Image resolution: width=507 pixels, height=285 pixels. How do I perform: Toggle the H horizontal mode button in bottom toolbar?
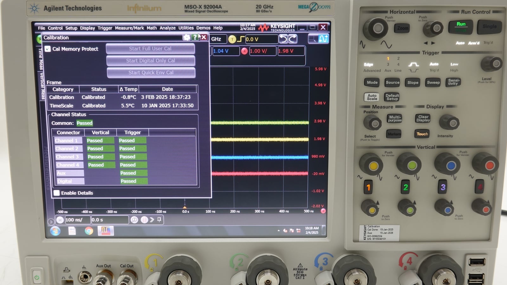point(60,220)
